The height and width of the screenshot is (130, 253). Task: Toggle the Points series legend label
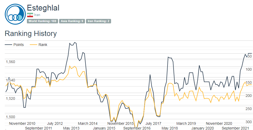click(18, 45)
